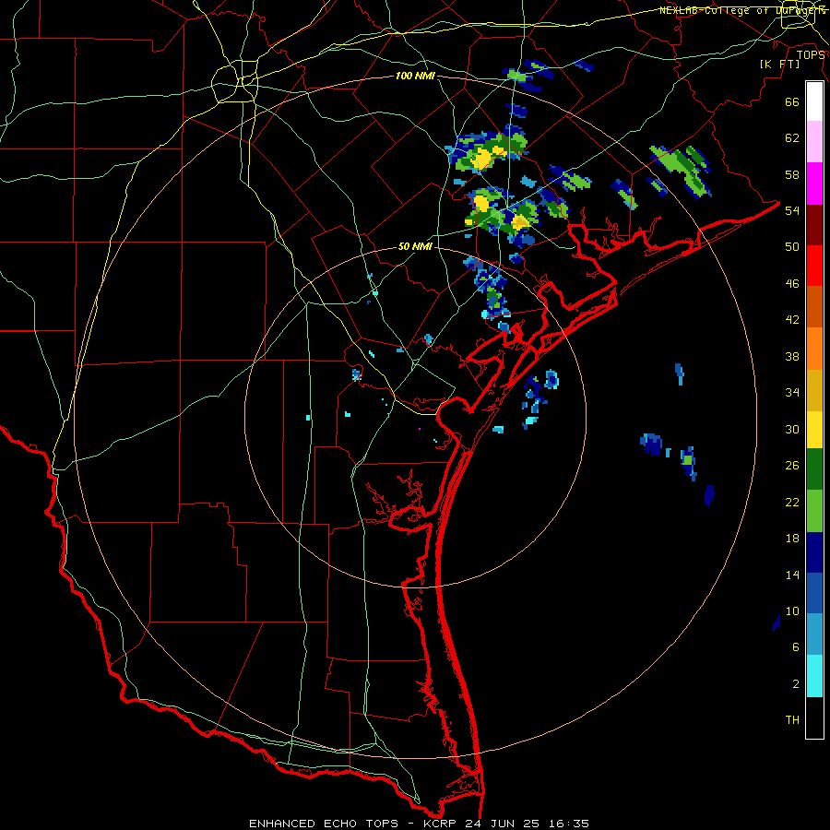Select the light pink legend color band

point(814,141)
